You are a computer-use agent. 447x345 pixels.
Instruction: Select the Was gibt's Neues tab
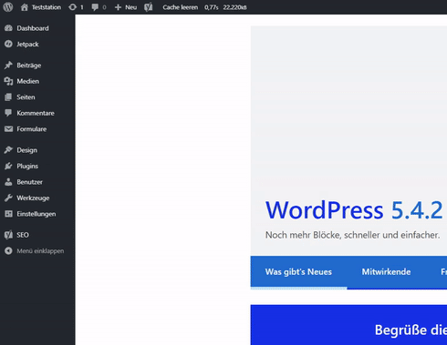(x=298, y=272)
